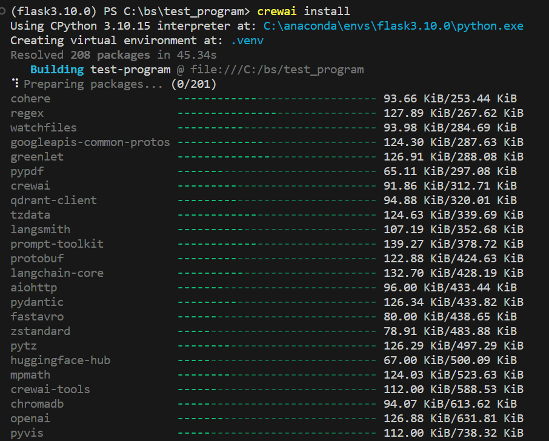This screenshot has height=441, width=549.
Task: Click the python.exe interpreter path link
Action: click(393, 26)
